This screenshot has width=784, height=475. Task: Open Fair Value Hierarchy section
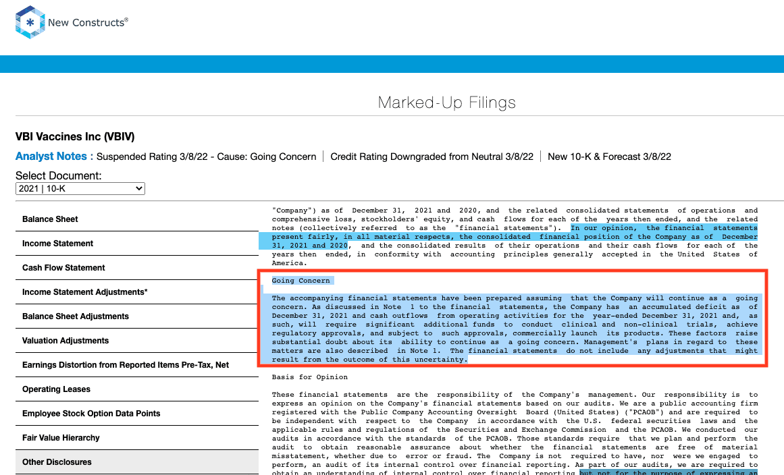137,438
